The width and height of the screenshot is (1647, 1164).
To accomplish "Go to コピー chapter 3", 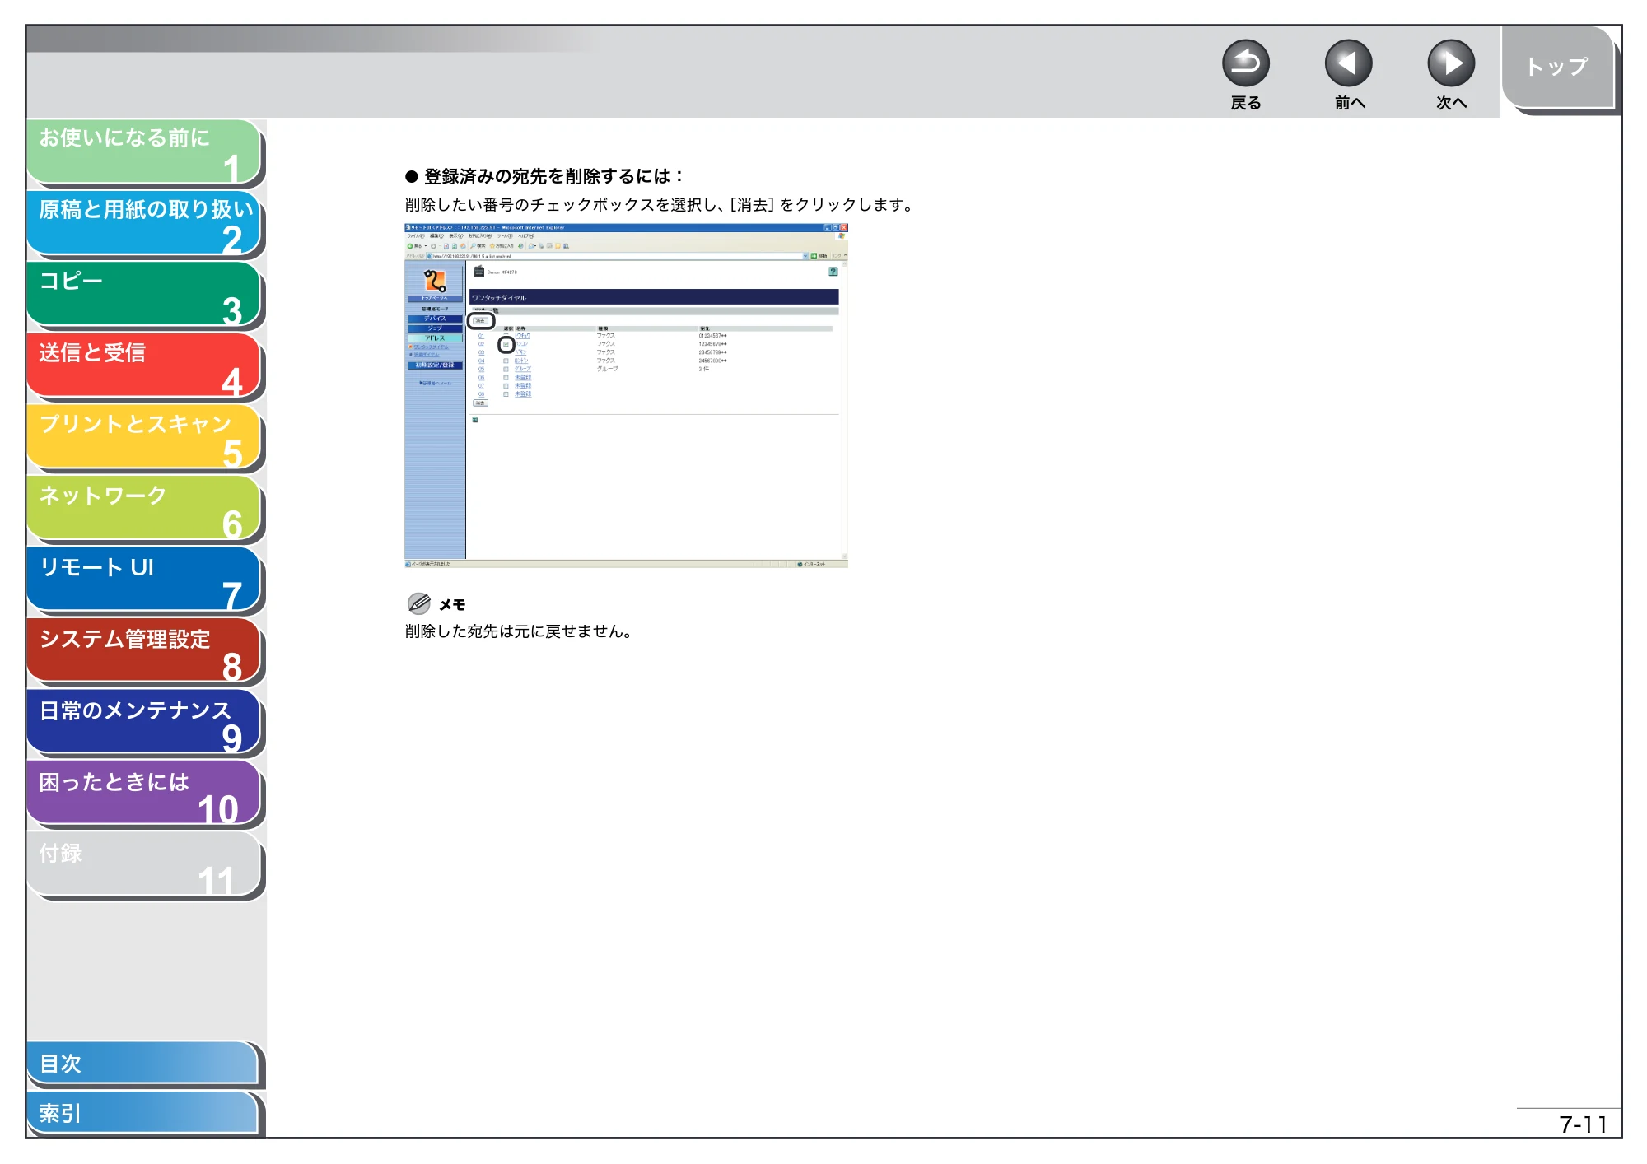I will (143, 295).
